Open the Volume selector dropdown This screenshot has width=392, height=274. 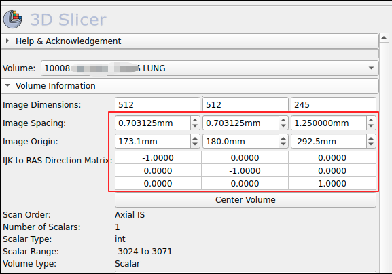pyautogui.click(x=210, y=68)
